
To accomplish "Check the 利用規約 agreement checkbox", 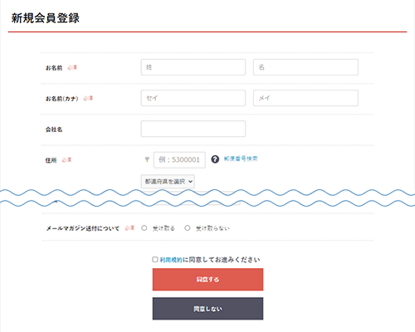I will pyautogui.click(x=155, y=260).
